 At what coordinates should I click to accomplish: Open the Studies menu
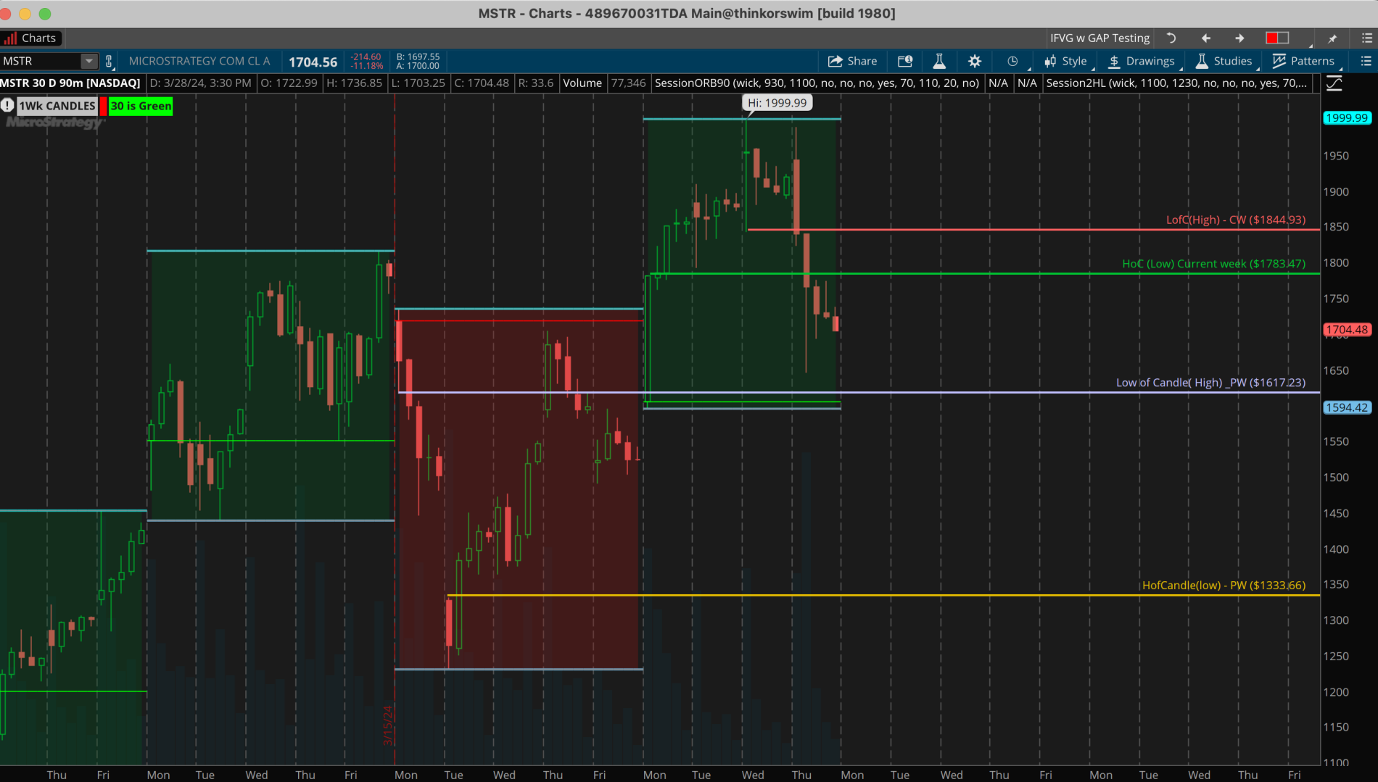1224,61
